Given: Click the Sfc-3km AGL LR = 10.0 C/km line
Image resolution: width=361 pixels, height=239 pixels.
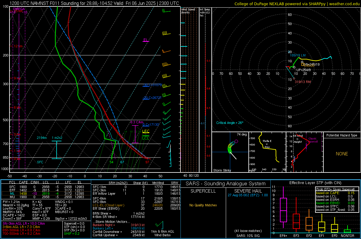Looking at the screenshot, I should (24, 223).
